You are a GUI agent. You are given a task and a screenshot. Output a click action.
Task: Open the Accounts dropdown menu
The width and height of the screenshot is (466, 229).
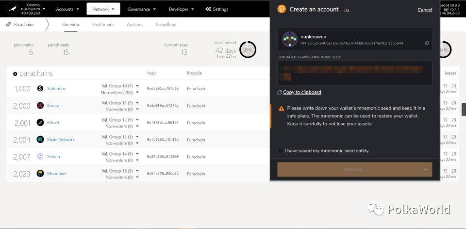68,9
